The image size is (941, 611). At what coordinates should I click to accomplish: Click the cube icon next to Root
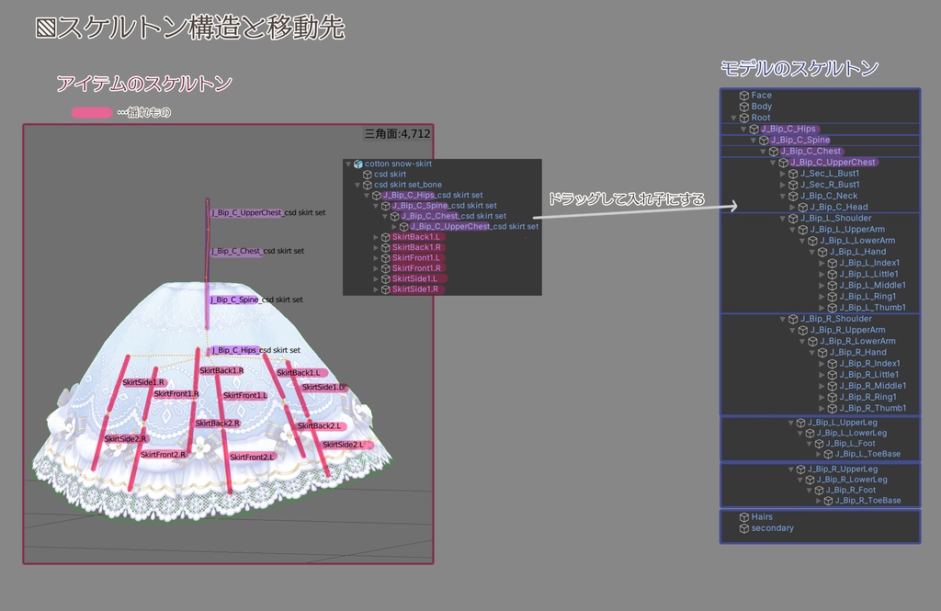tap(744, 118)
